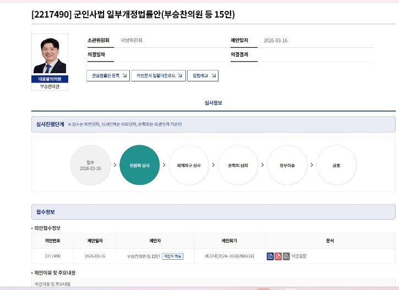This screenshot has height=290, width=399.
Task: Click the 체계자구 심사 stage circle
Action: 189,165
